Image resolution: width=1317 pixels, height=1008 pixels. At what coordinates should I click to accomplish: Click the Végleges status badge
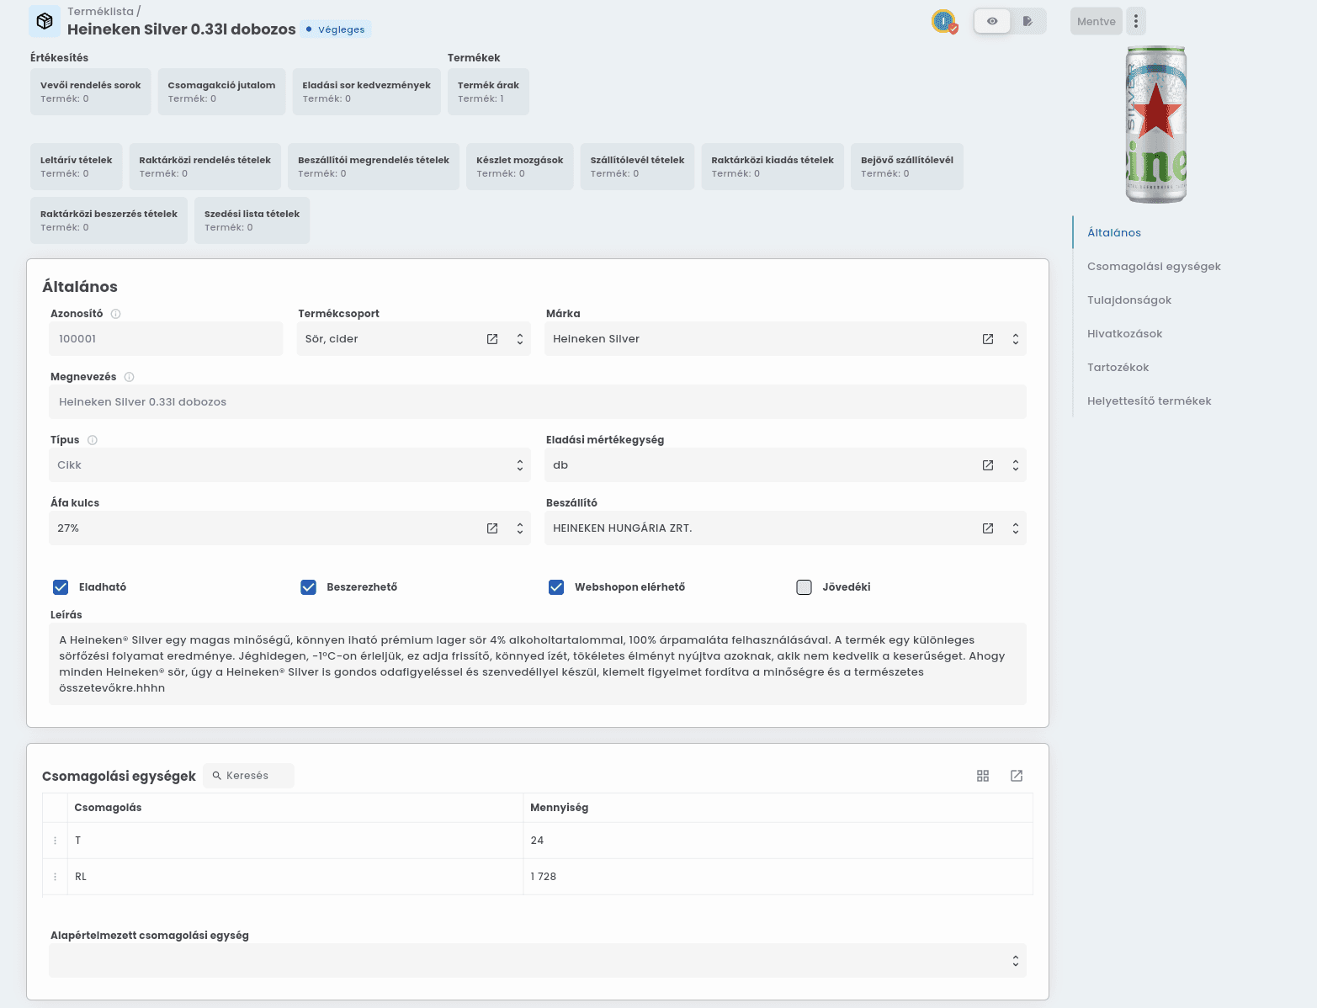click(x=336, y=29)
